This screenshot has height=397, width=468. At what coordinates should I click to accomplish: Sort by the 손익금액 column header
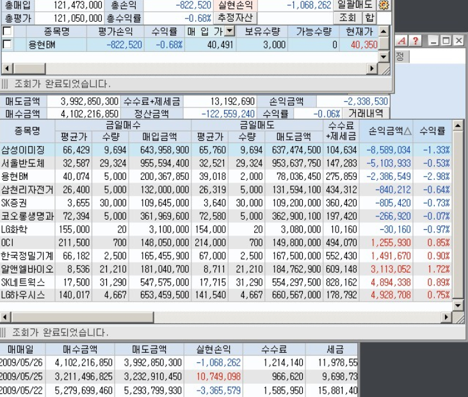pos(386,131)
